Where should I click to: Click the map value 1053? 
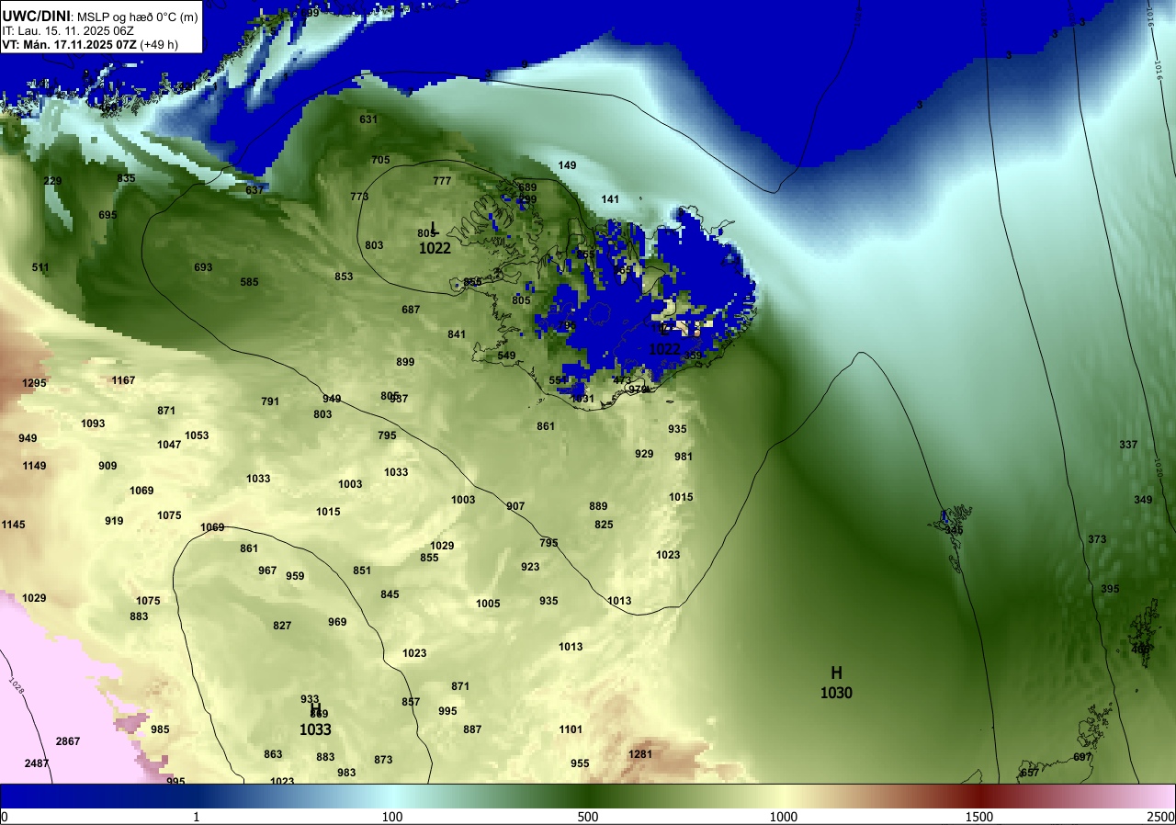197,435
